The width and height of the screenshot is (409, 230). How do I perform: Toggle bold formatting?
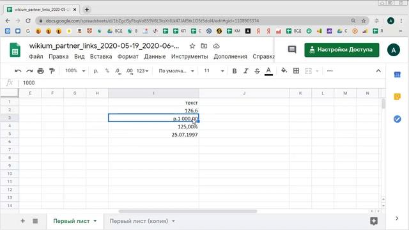point(235,71)
